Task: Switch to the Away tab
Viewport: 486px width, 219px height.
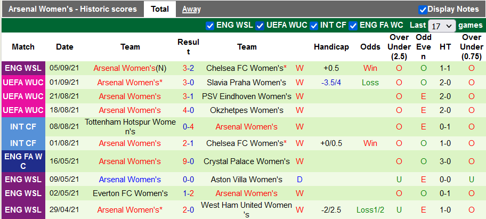Action: (x=191, y=9)
